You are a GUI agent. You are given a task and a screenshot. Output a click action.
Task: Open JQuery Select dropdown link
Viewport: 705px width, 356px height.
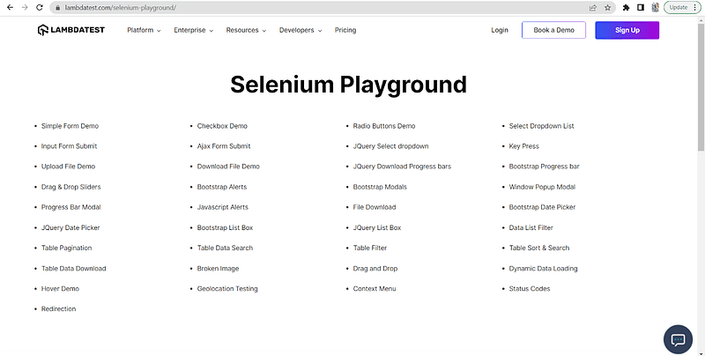coord(390,146)
